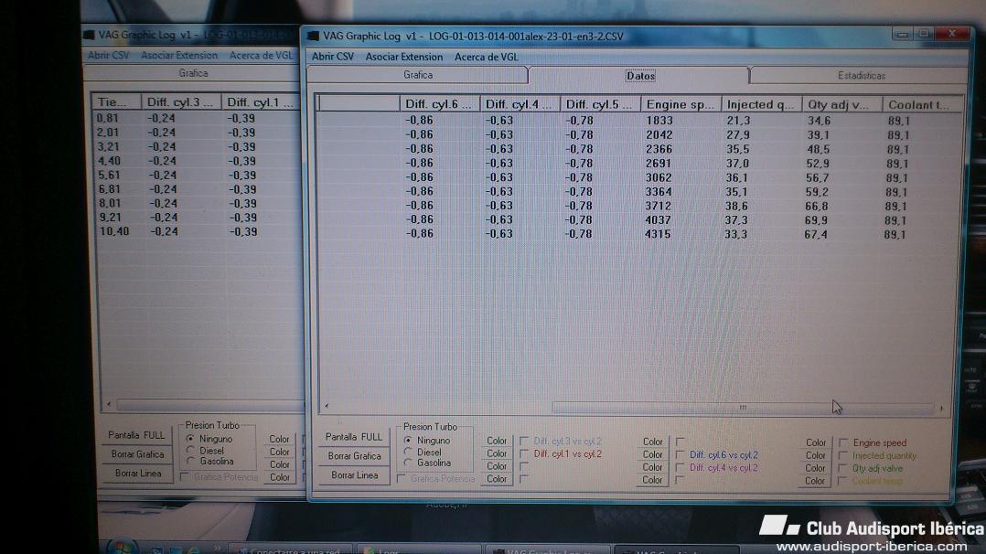
Task: Enable the Diff. cyl.3 vs cyl.2 checkbox
Action: (x=524, y=441)
